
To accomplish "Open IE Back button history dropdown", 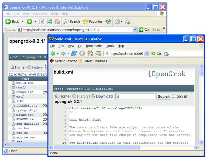I will point(22,22).
